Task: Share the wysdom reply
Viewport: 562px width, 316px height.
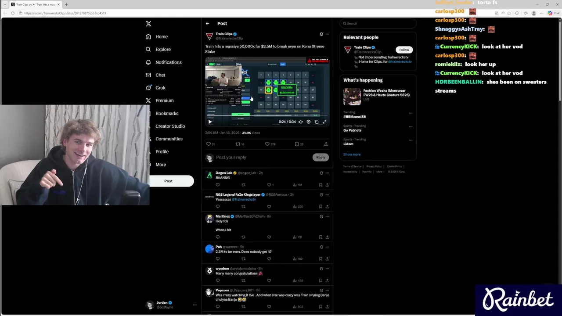Action: [x=327, y=280]
